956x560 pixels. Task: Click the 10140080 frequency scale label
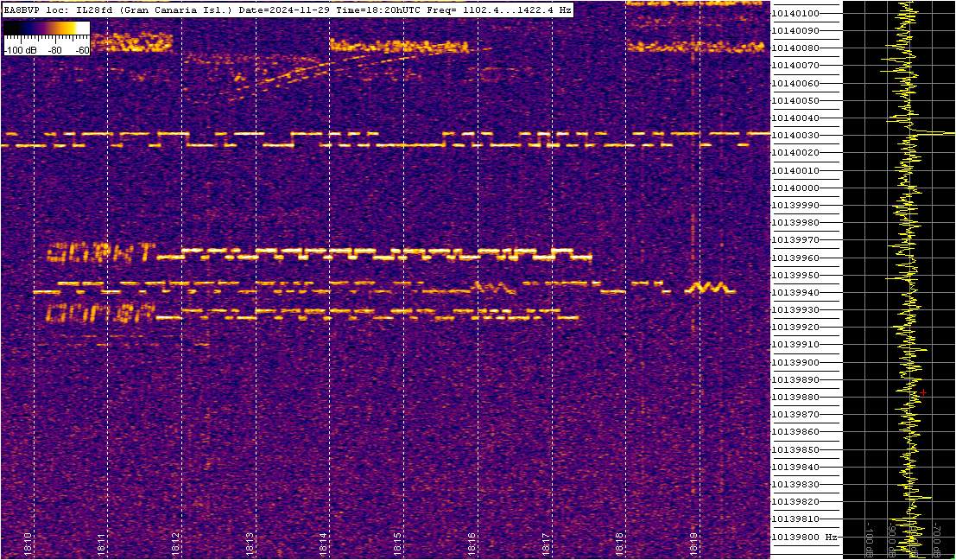point(795,48)
